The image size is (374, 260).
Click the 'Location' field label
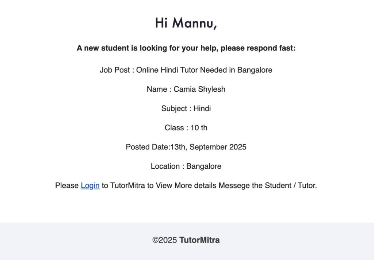165,166
